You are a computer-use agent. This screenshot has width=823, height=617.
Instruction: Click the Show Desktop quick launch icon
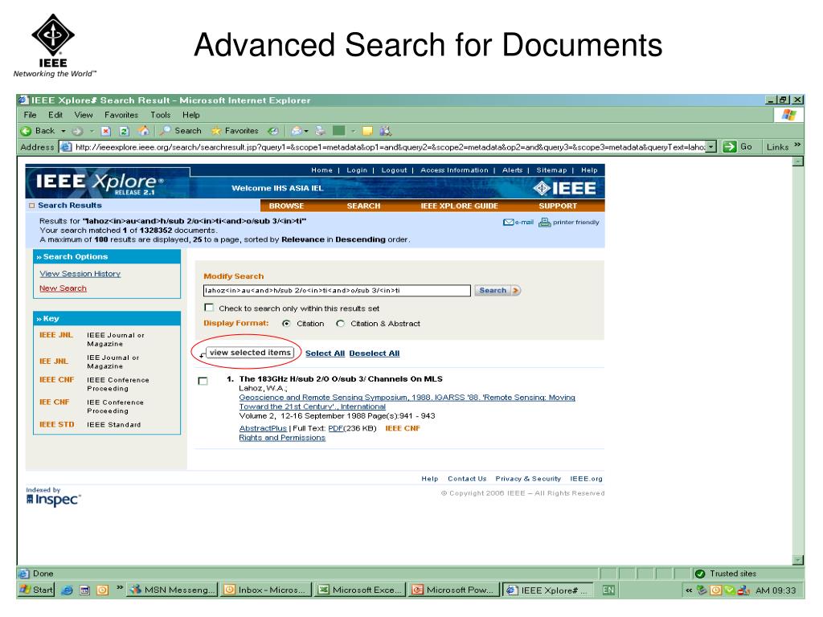(84, 590)
